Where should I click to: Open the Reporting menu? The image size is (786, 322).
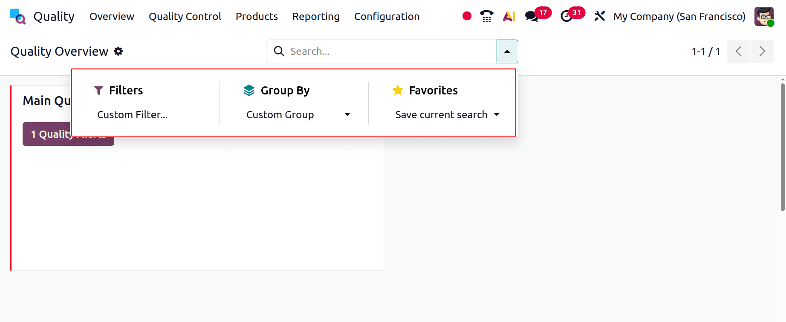[x=316, y=17]
